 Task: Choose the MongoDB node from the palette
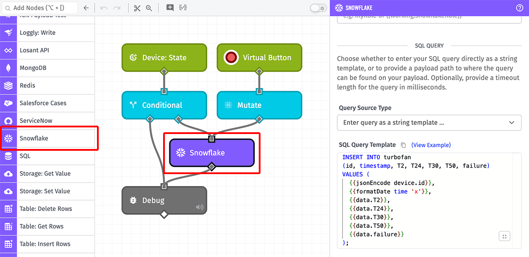click(x=47, y=68)
